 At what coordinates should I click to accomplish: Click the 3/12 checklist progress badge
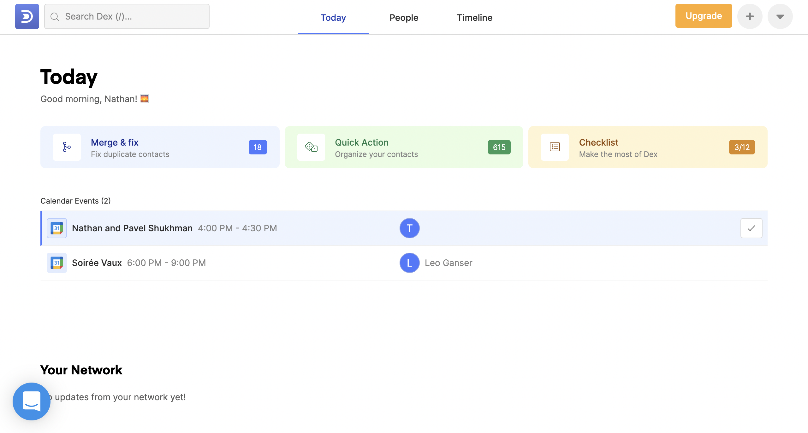[x=742, y=147]
